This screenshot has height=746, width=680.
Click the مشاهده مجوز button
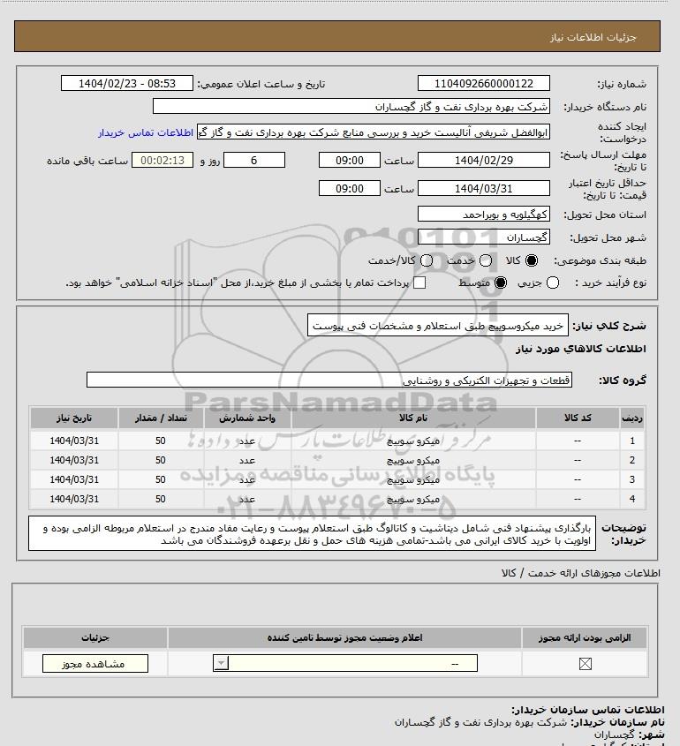(95, 664)
